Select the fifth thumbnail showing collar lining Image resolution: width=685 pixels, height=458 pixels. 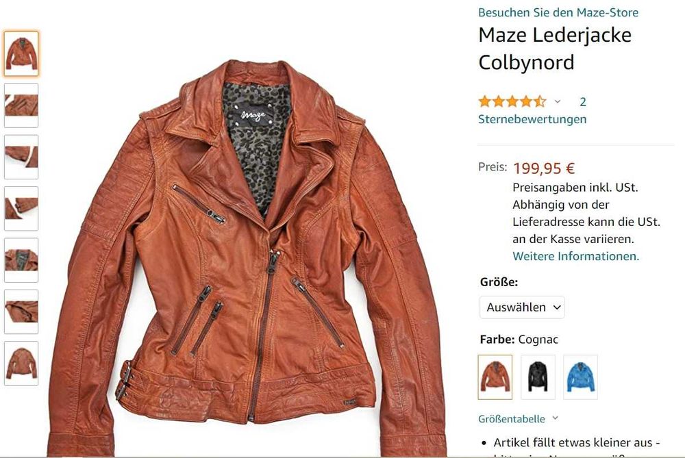(21, 260)
